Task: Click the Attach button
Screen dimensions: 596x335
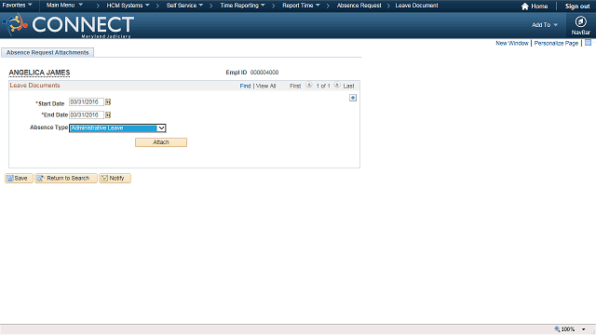Action: [x=161, y=142]
